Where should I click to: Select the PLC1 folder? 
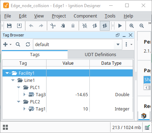point(35,87)
